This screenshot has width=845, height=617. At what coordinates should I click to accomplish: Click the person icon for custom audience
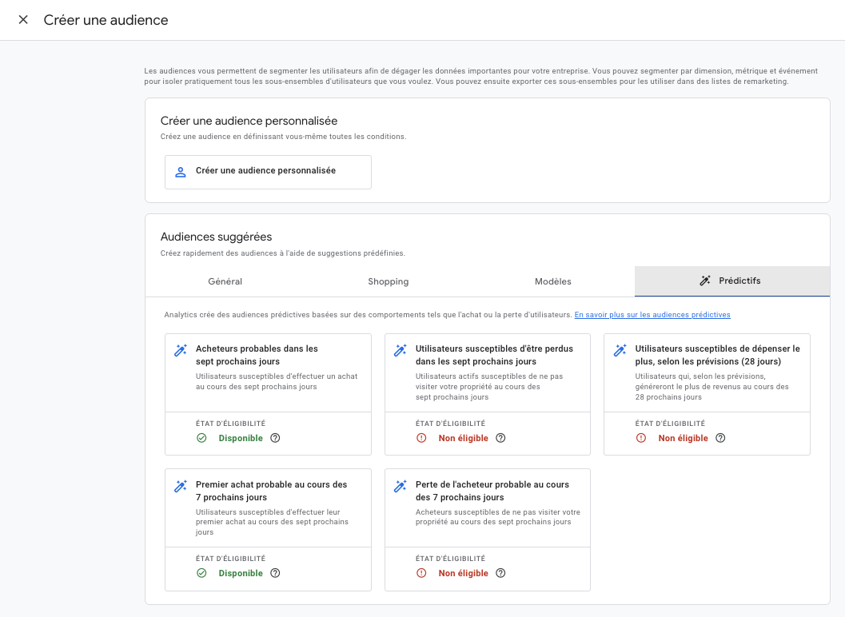[x=181, y=172]
